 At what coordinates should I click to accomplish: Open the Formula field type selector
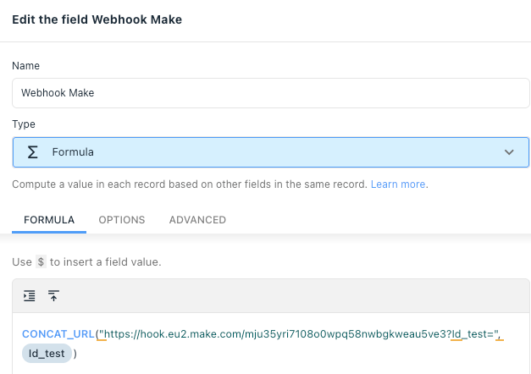click(270, 152)
